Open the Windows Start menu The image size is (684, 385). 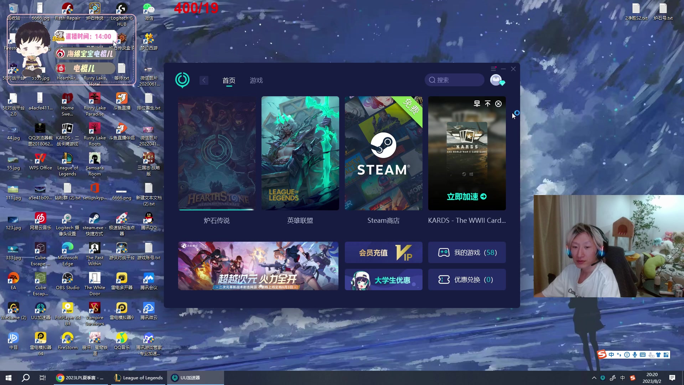pyautogui.click(x=9, y=378)
